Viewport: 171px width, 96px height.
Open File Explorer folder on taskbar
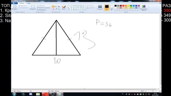coord(38,94)
